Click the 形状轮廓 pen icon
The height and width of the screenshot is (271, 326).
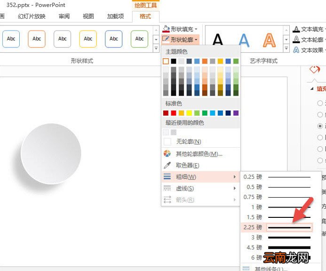click(166, 39)
